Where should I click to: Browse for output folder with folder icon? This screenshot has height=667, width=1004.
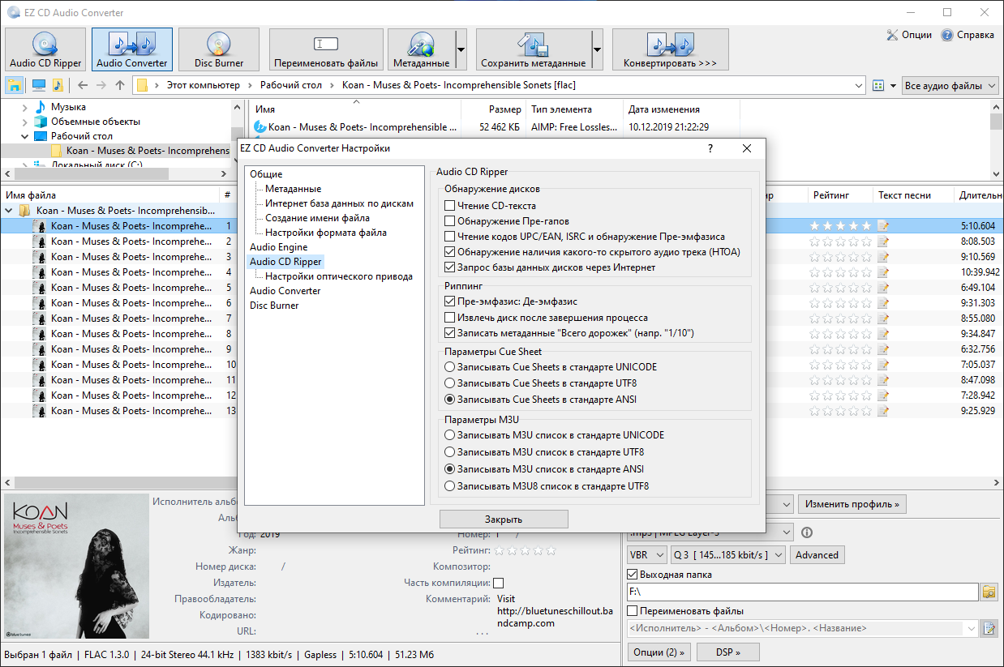[x=989, y=592]
